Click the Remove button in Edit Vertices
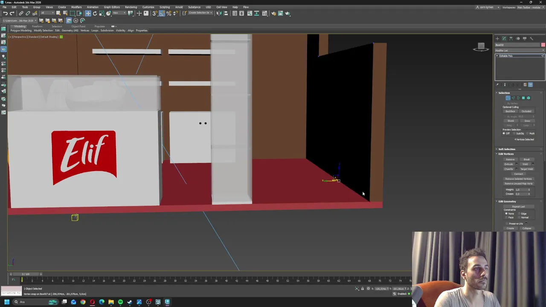 (510, 159)
